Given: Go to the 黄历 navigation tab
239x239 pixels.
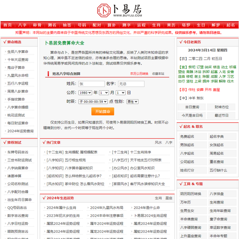Looking at the screenshot, I should [x=171, y=25].
